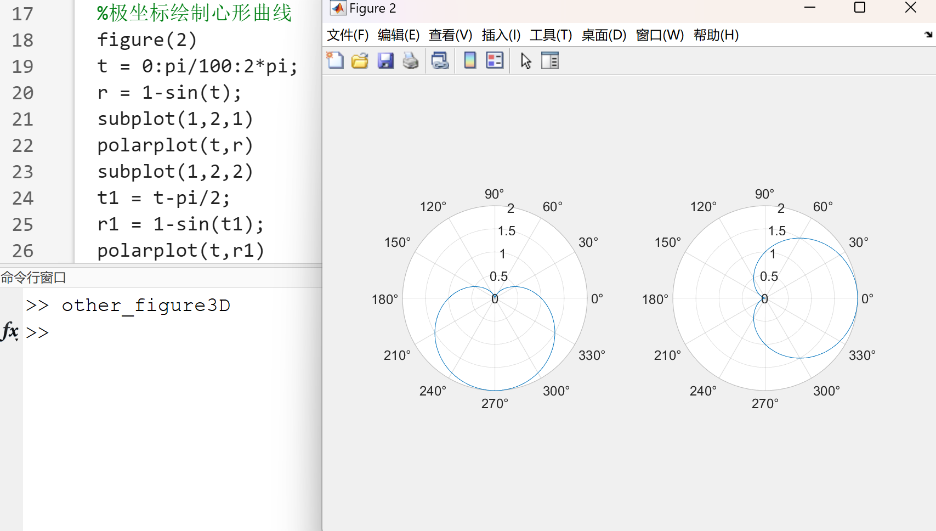The height and width of the screenshot is (531, 936).
Task: Click line number 20 in editor gutter
Action: (x=23, y=93)
